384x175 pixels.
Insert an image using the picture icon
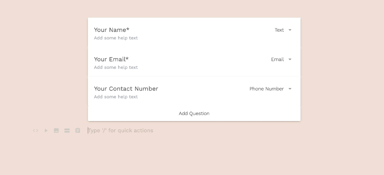click(56, 131)
